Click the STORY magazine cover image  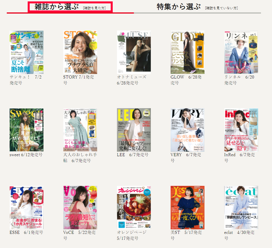tap(80, 52)
